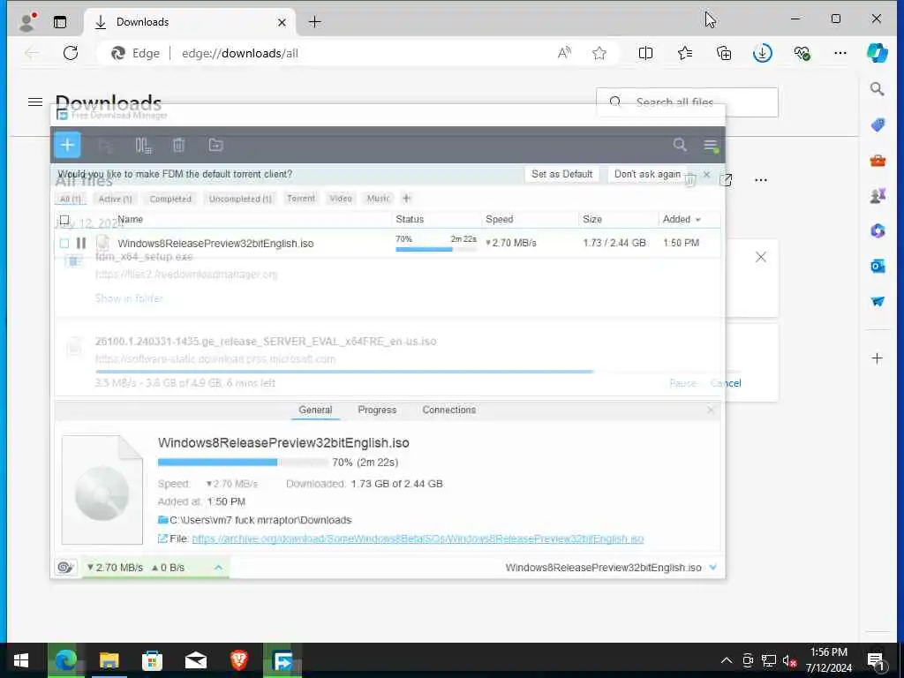Open Brave browser from the taskbar
Viewport: 904px width, 678px height.
pos(239,660)
